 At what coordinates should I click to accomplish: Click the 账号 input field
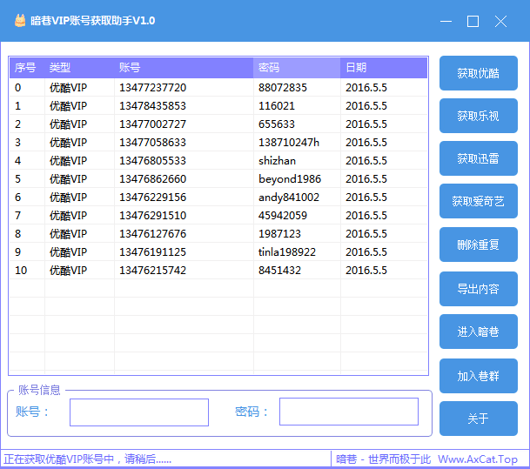(139, 412)
